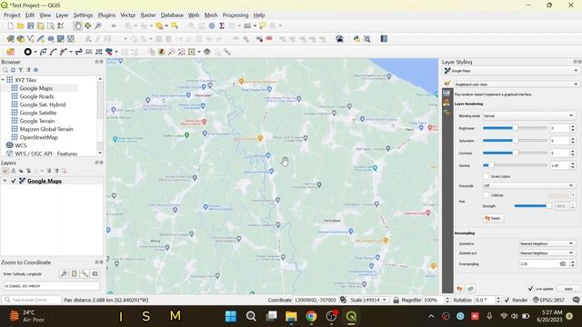Open the Python Console icon in the toolbar

click(356, 38)
